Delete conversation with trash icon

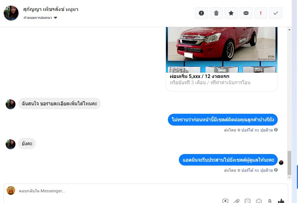pyautogui.click(x=216, y=13)
